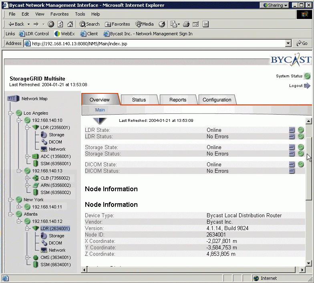Open the Back history dropdown arrow
The width and height of the screenshot is (314, 283).
click(x=29, y=24)
